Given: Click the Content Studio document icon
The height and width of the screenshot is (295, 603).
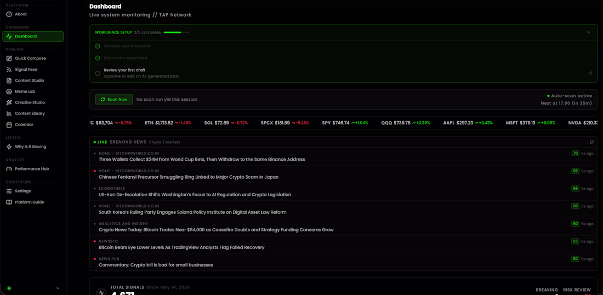Looking at the screenshot, I should point(9,81).
